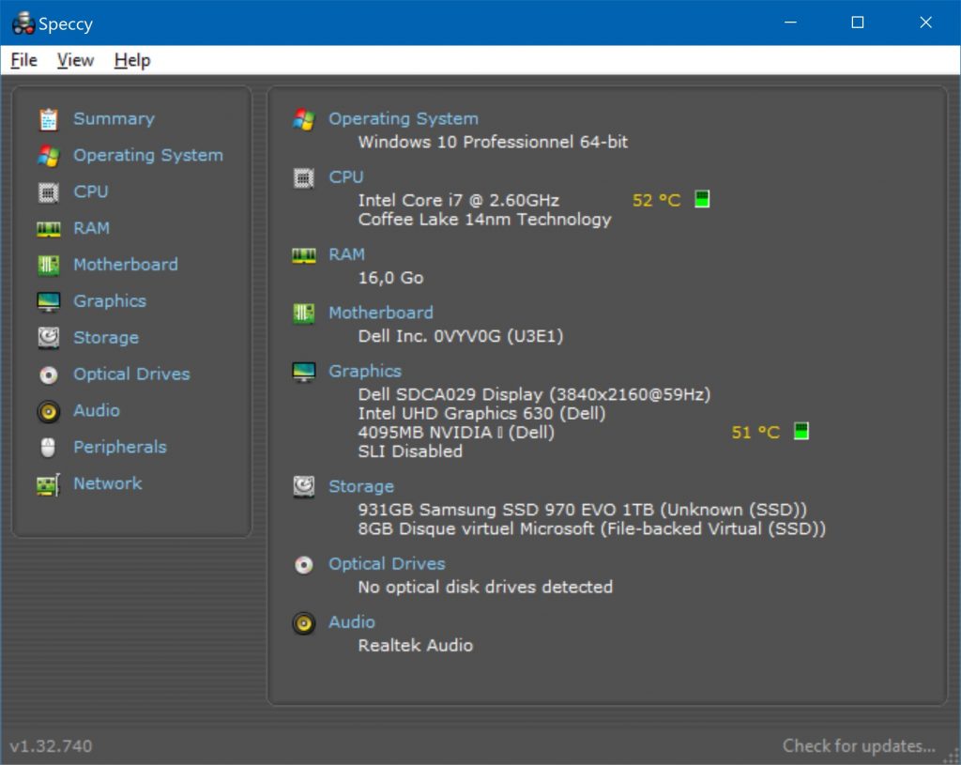Click the Motherboard icon in sidebar
The width and height of the screenshot is (961, 765).
(49, 266)
